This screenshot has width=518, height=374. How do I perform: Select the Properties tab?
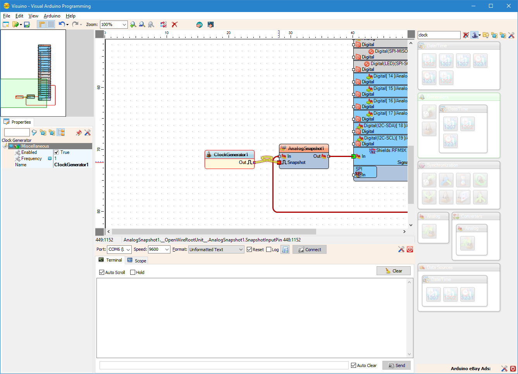(17, 122)
